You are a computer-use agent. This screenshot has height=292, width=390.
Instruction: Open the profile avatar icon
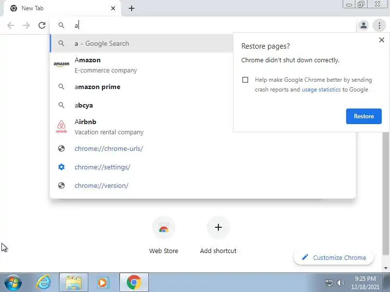click(363, 25)
